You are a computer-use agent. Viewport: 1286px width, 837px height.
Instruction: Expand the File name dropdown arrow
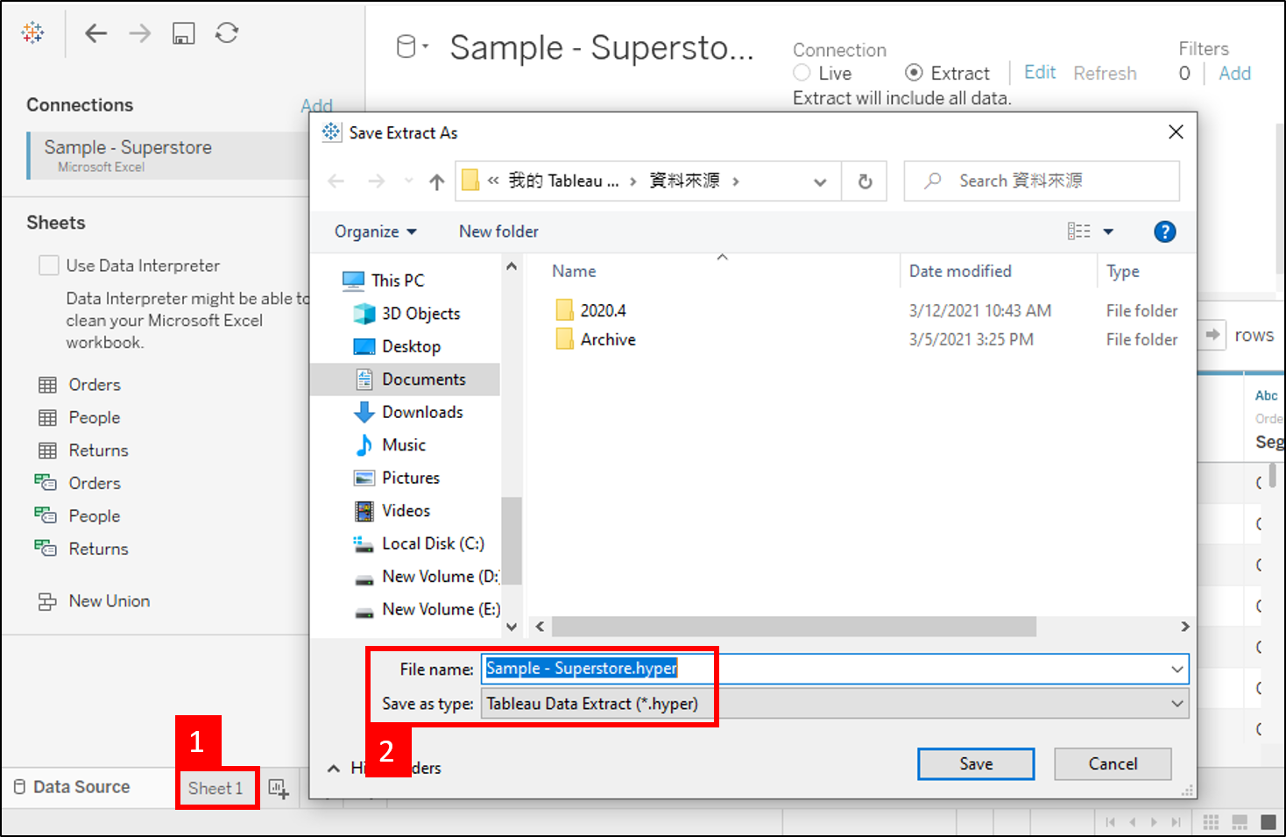pos(1176,669)
